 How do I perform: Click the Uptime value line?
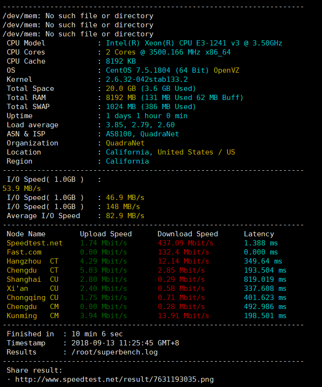pyautogui.click(x=147, y=116)
